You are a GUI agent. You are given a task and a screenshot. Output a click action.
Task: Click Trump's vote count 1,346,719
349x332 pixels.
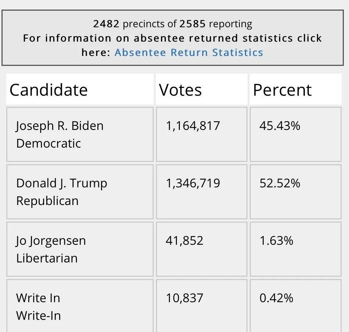[193, 183]
